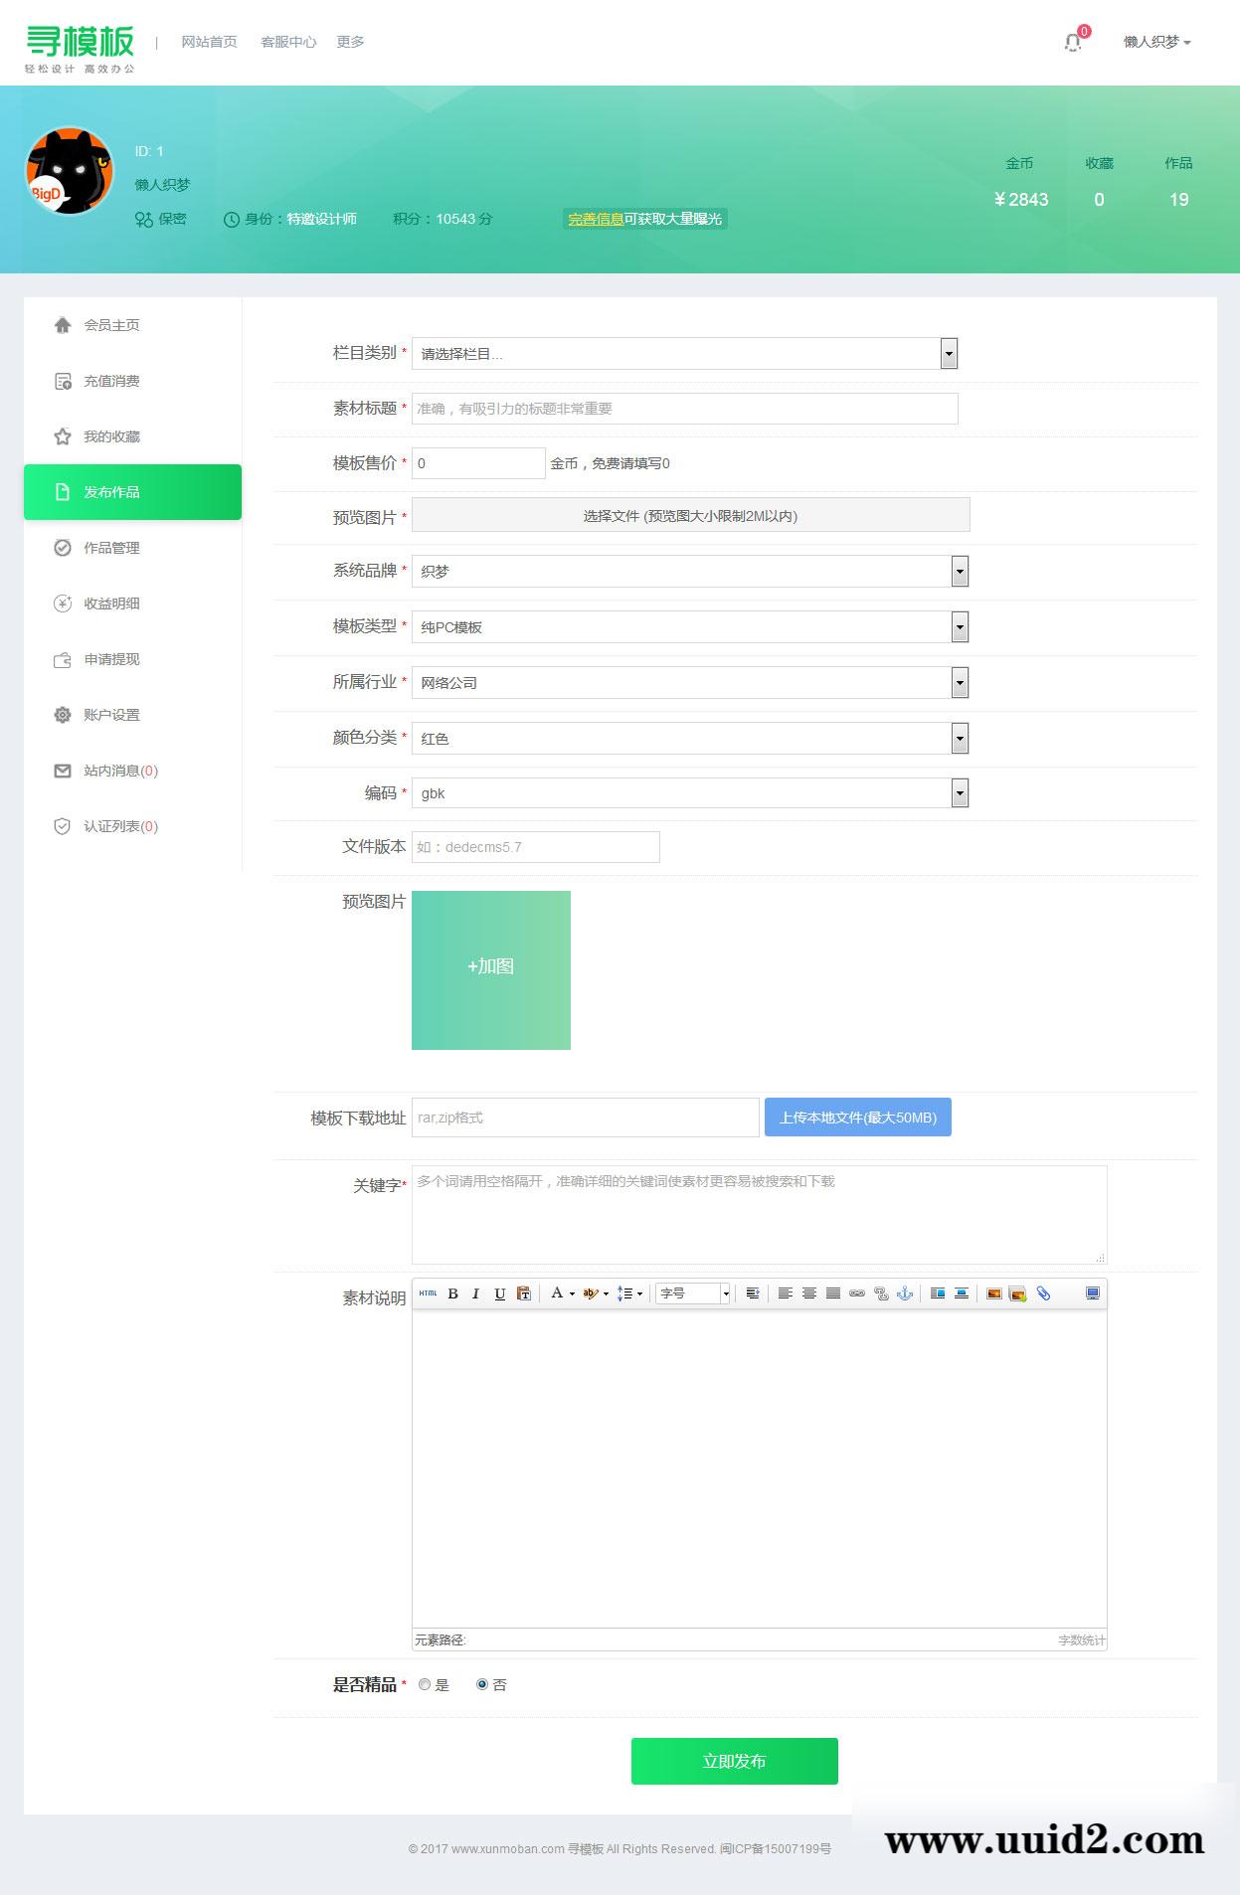Viewport: 1240px width, 1895px height.
Task: Open 会员主页 in sidebar
Action: (x=132, y=325)
